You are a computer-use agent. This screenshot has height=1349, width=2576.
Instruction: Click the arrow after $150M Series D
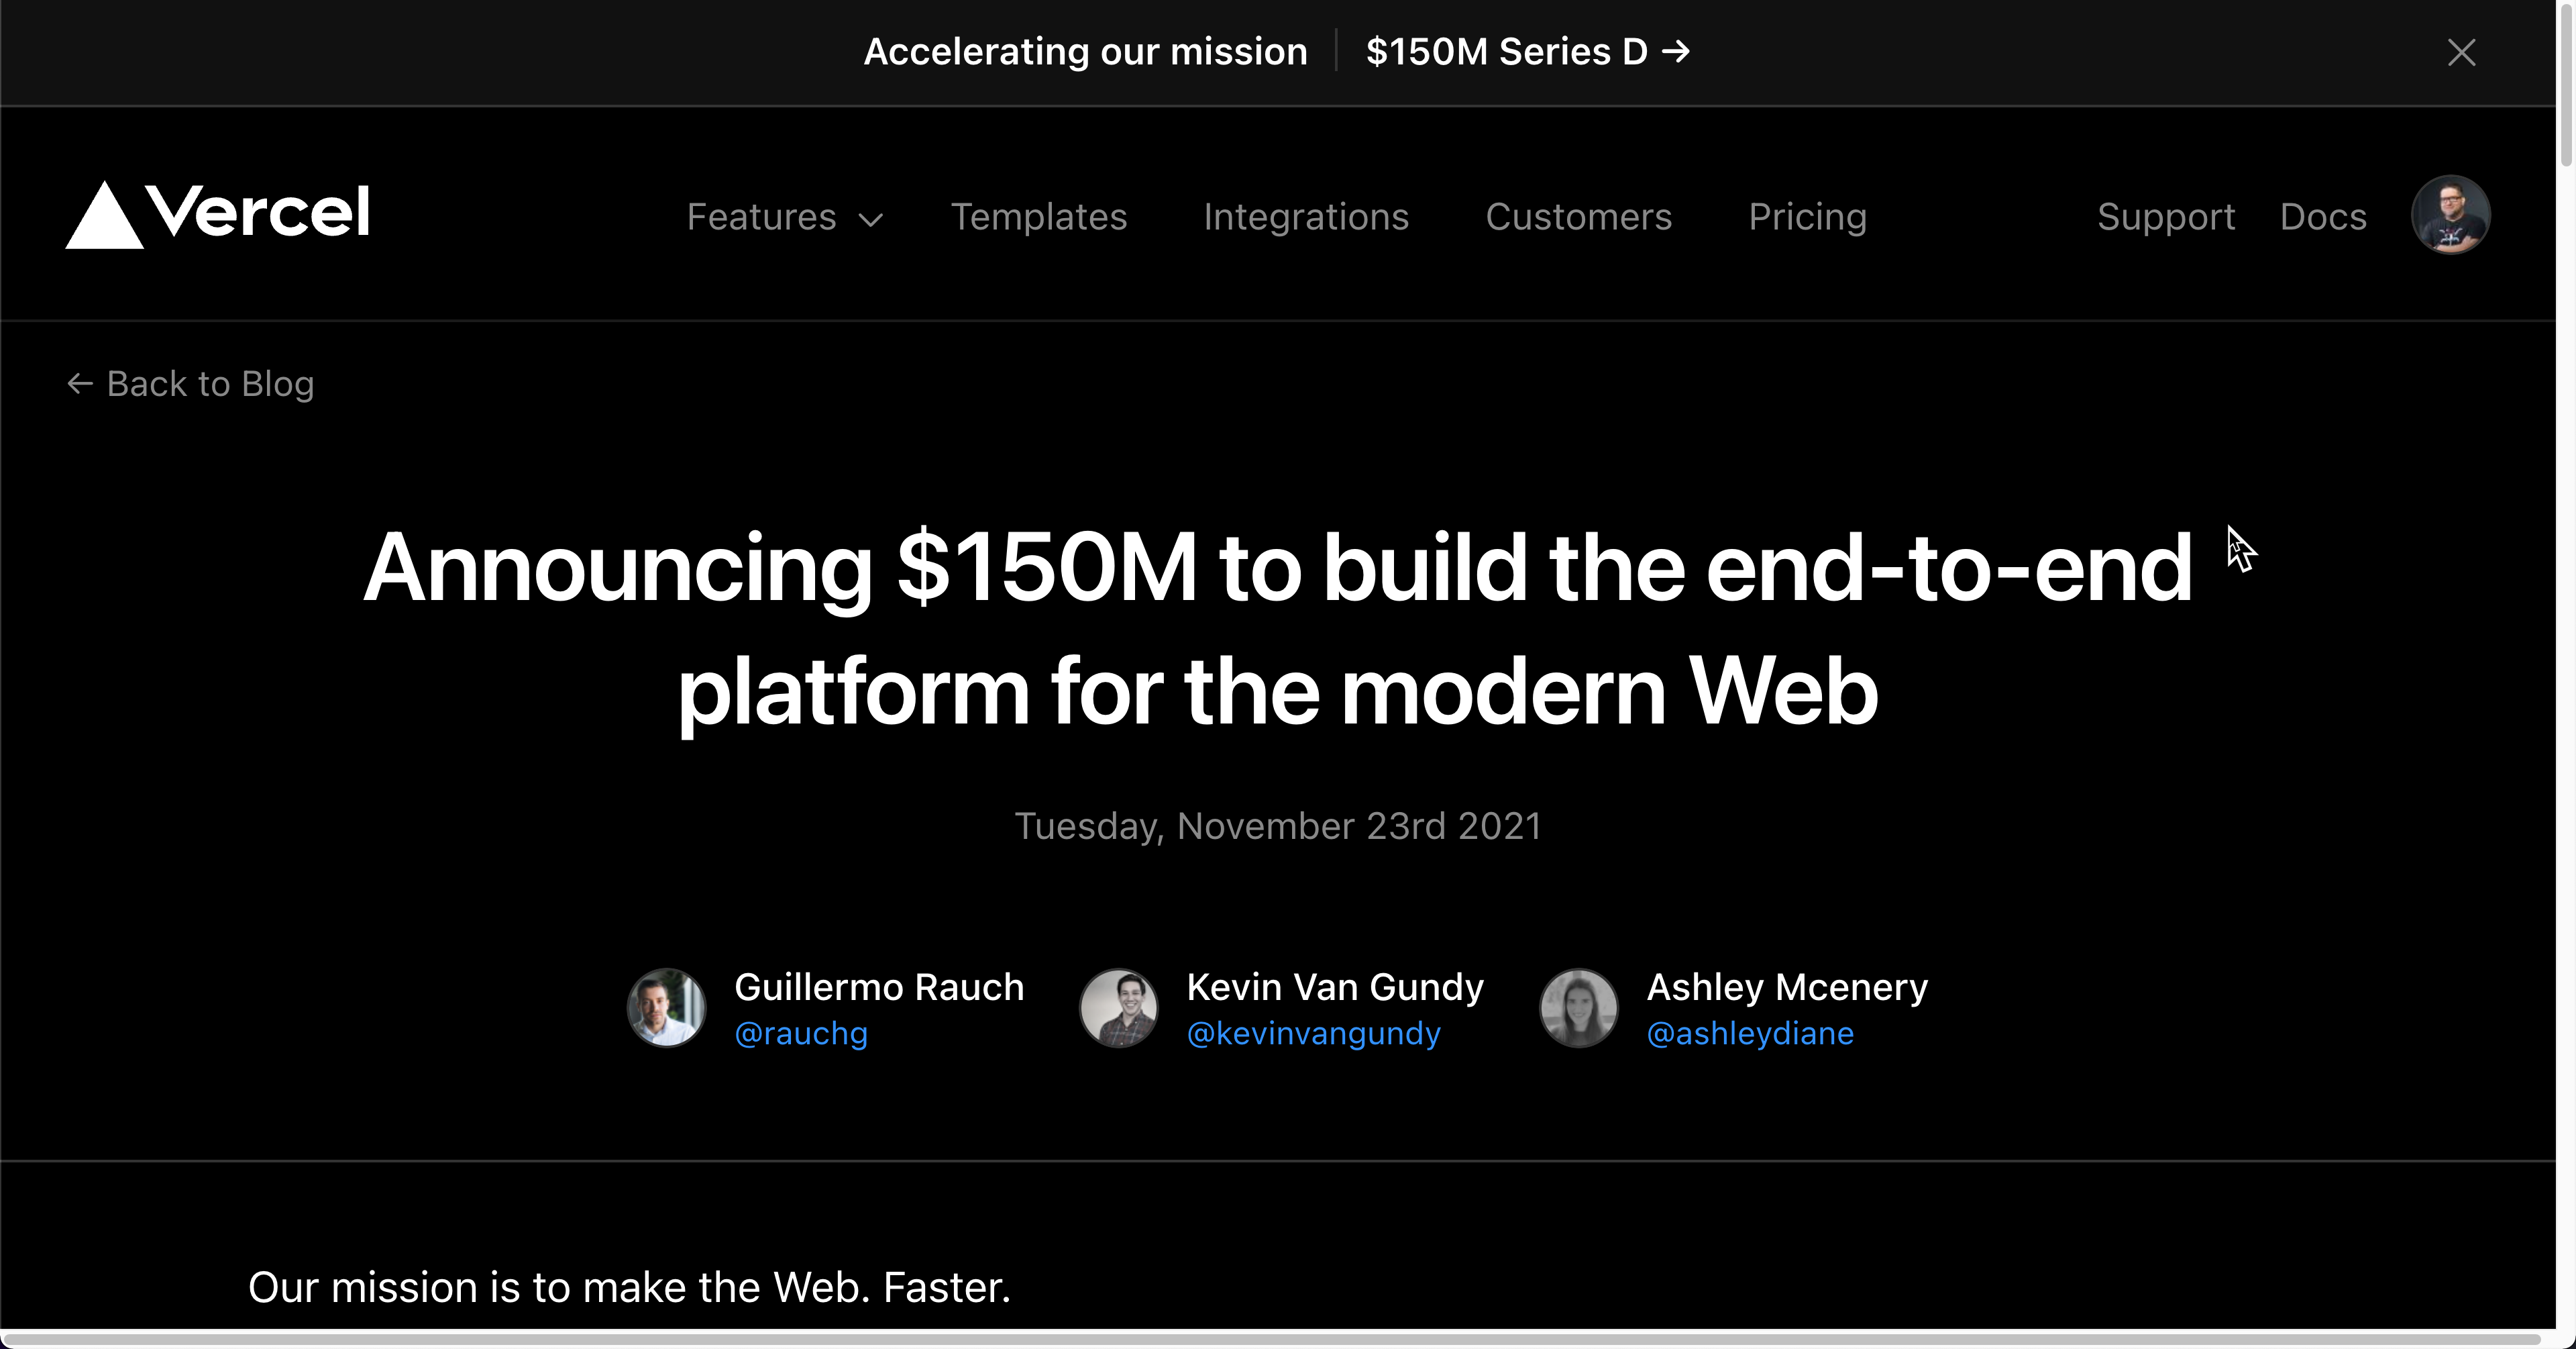pyautogui.click(x=1675, y=51)
